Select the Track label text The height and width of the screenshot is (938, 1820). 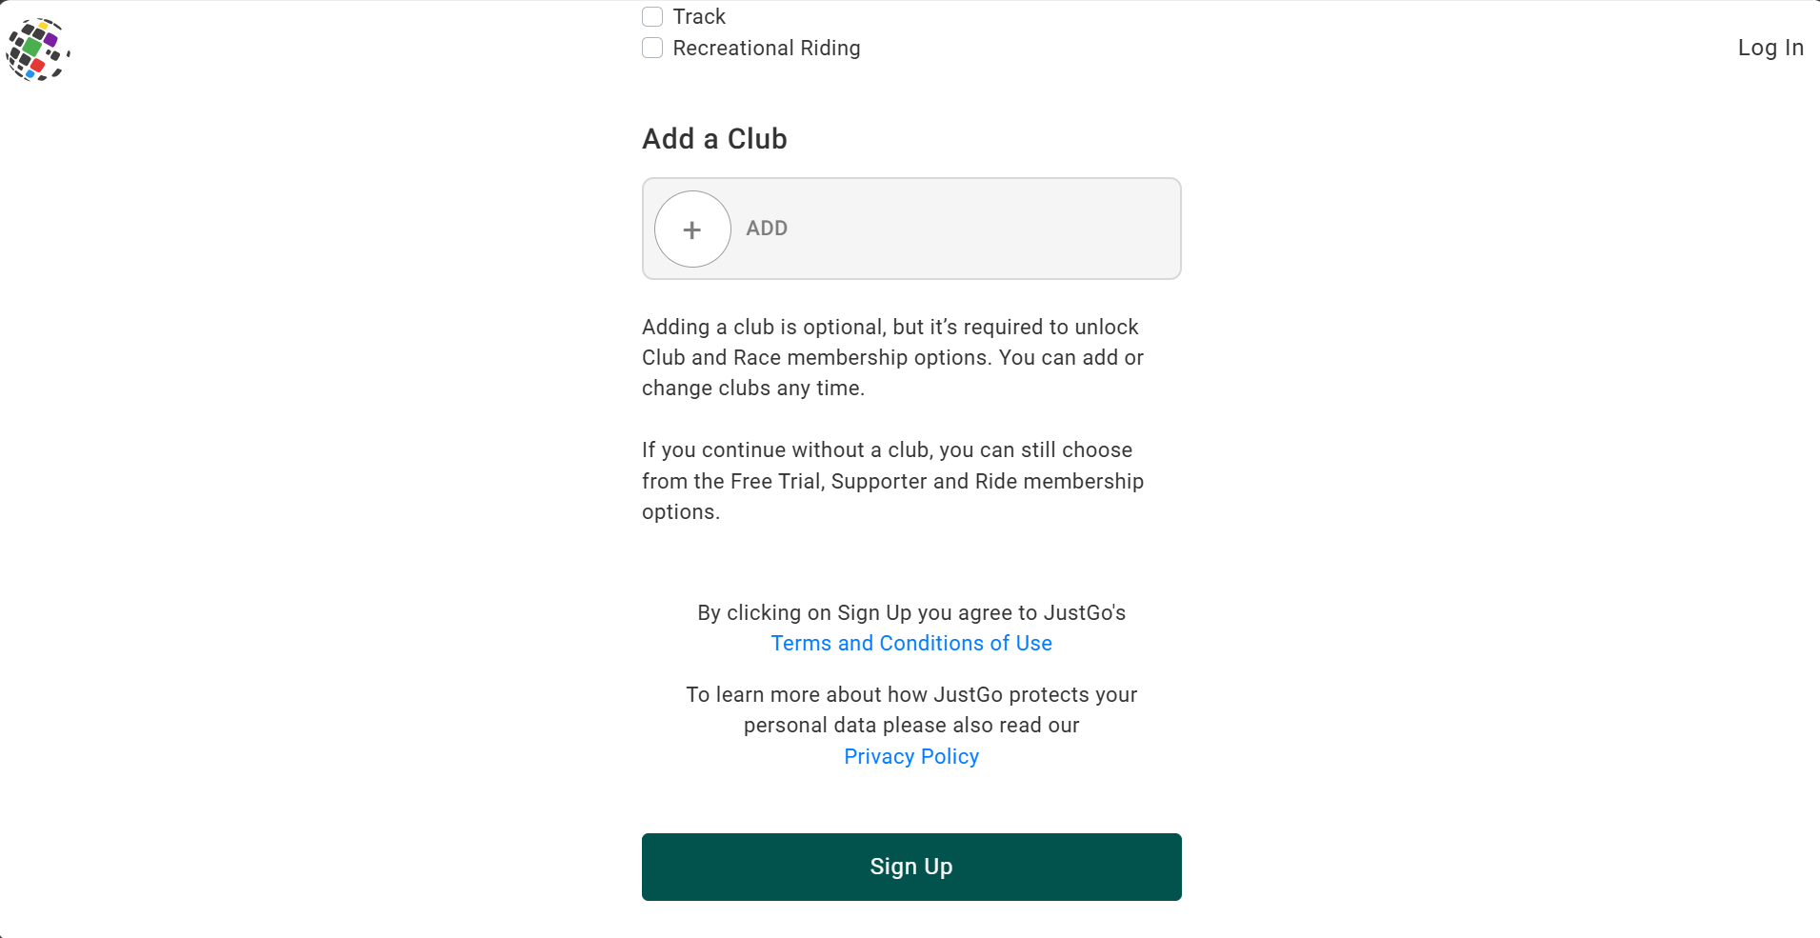699,16
